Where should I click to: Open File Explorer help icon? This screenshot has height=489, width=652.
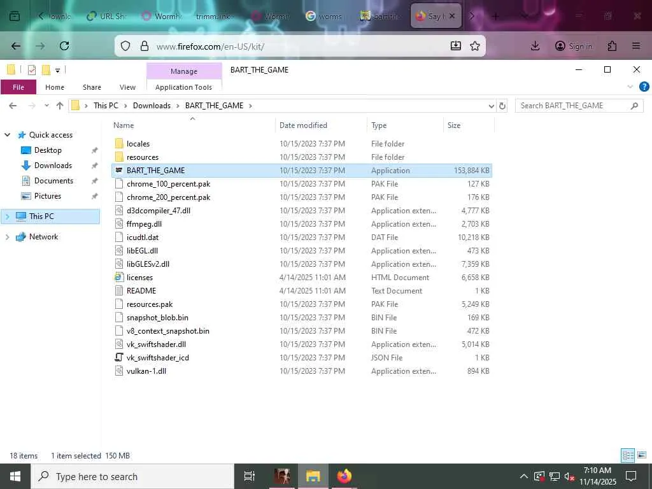pos(644,87)
